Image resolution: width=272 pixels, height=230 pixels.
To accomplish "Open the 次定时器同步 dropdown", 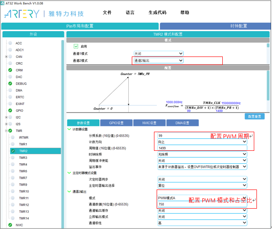I will pos(202,179).
